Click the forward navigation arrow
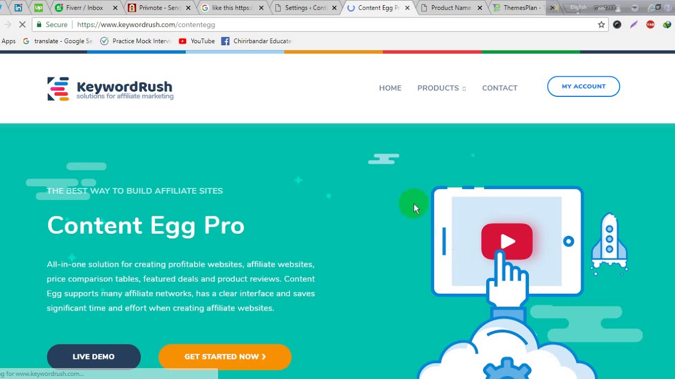 pos(7,25)
